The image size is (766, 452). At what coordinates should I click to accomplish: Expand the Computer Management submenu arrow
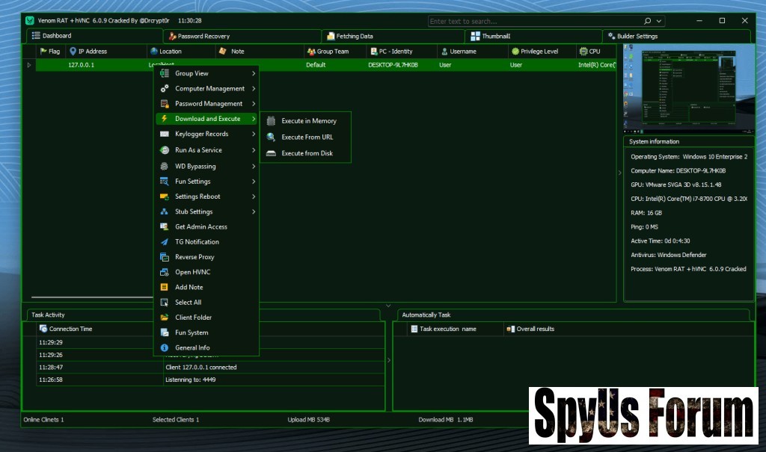pyautogui.click(x=254, y=89)
